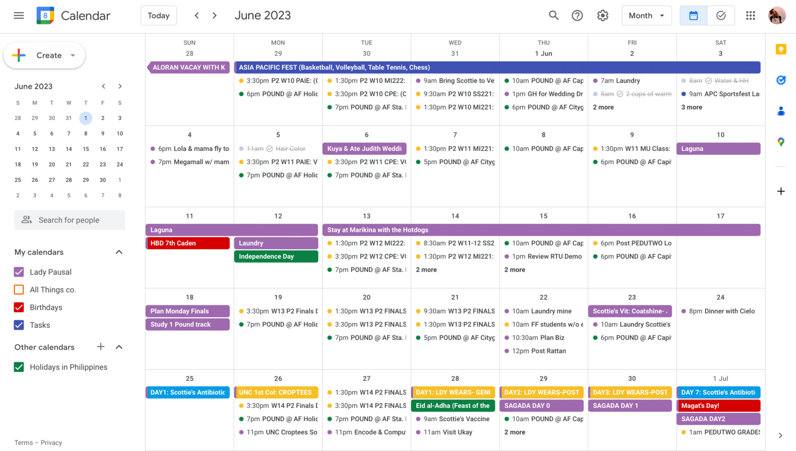Screen dimensions: 796x451
Task: Open the main menu hamburger icon
Action: click(x=19, y=15)
